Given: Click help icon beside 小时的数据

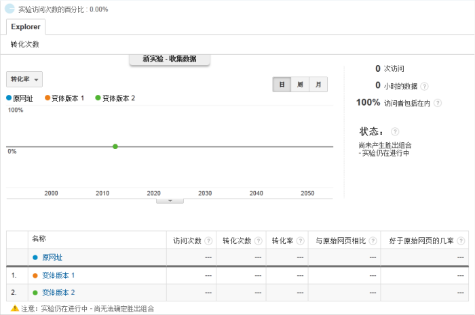Looking at the screenshot, I should [x=424, y=86].
